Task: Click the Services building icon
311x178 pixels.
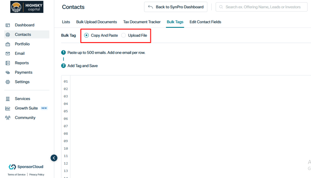Action: click(x=8, y=99)
